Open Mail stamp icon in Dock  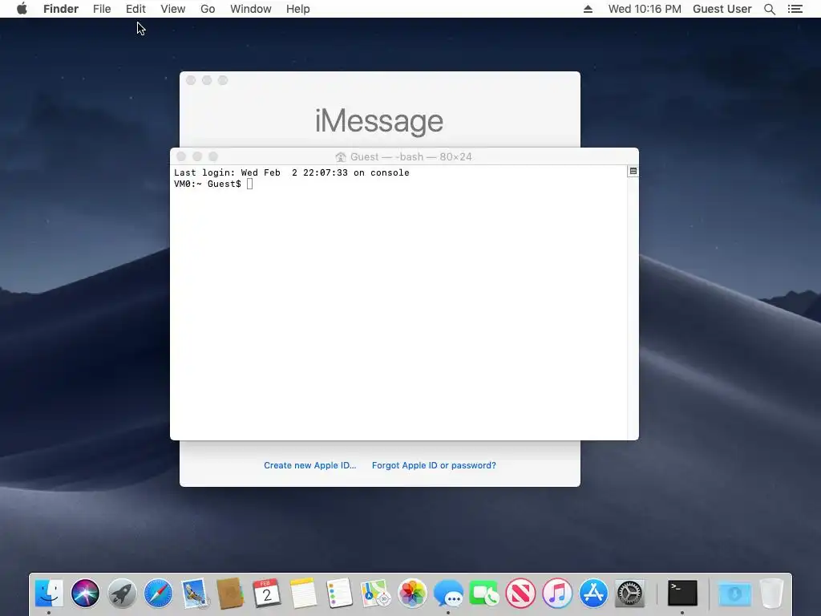[x=195, y=594]
